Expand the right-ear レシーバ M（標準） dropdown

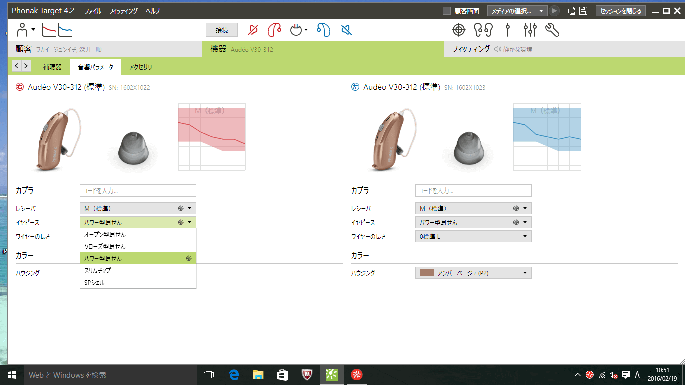click(138, 208)
